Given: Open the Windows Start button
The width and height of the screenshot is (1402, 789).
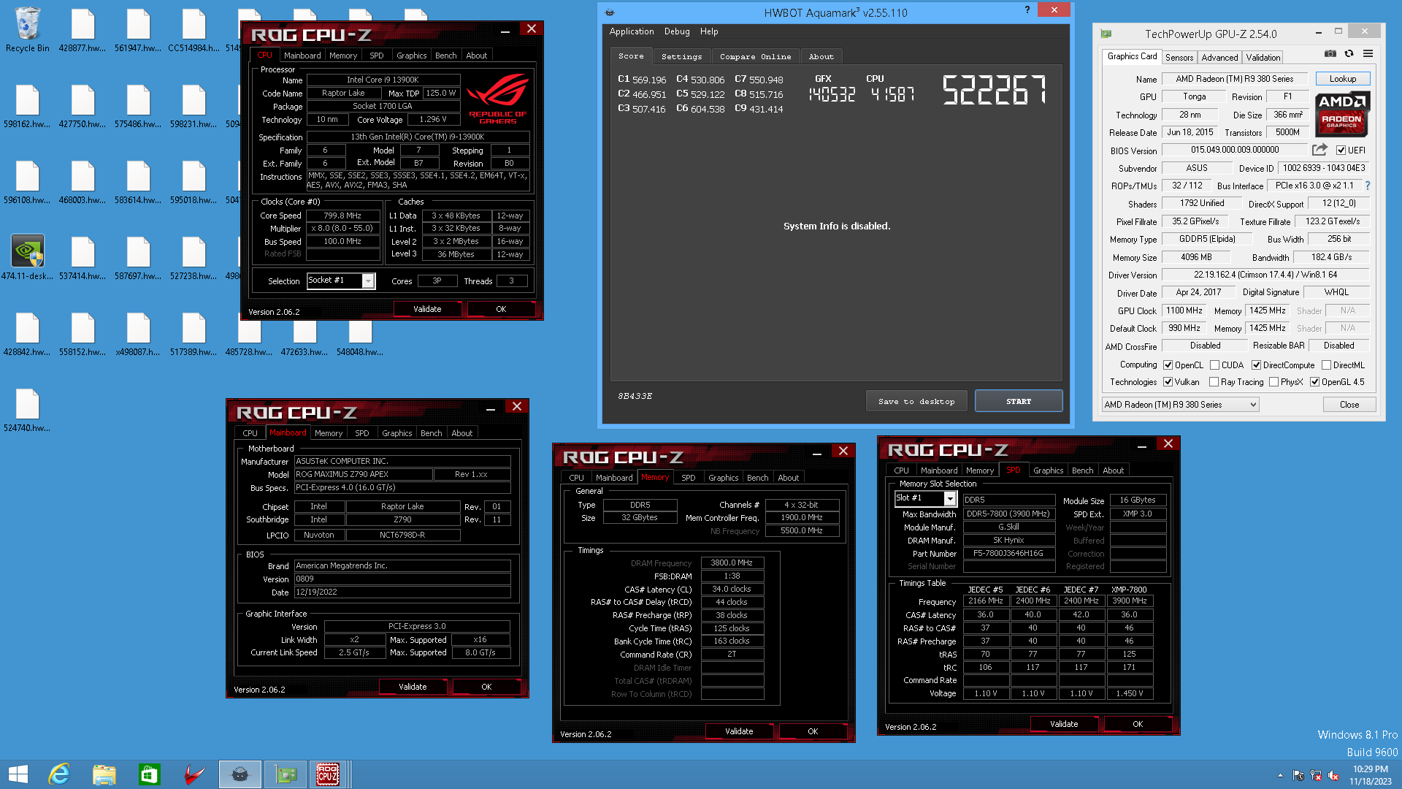Looking at the screenshot, I should click(x=18, y=774).
